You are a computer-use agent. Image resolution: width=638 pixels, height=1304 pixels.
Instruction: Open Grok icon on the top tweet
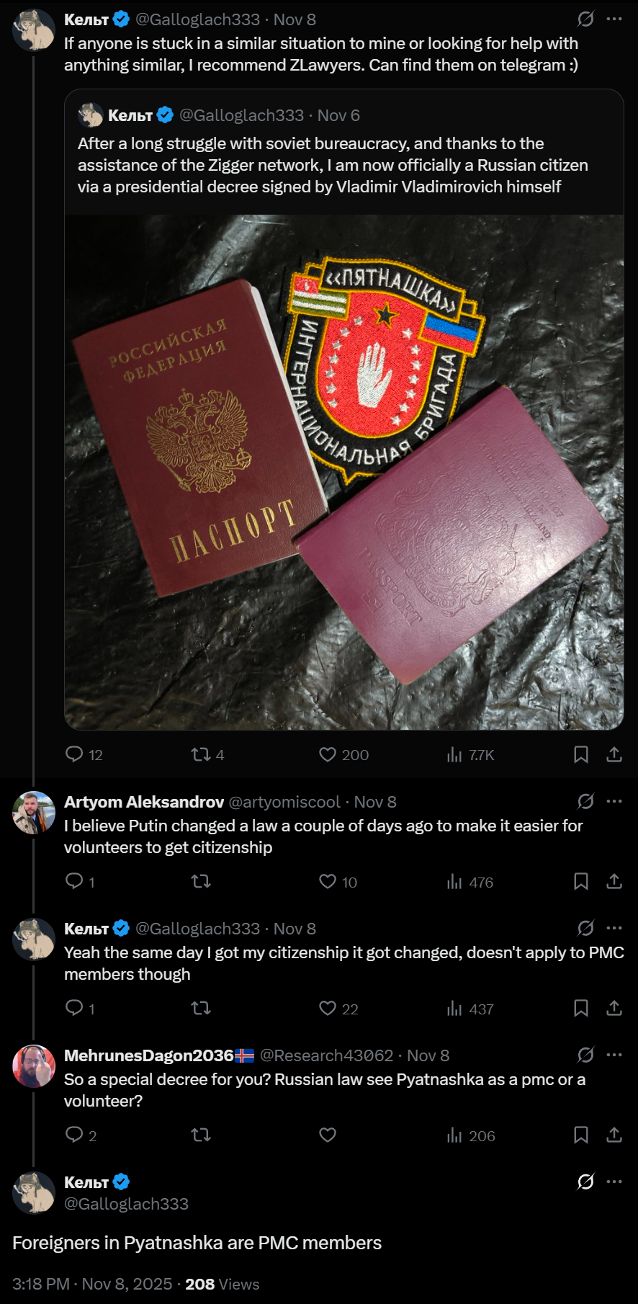pos(586,19)
